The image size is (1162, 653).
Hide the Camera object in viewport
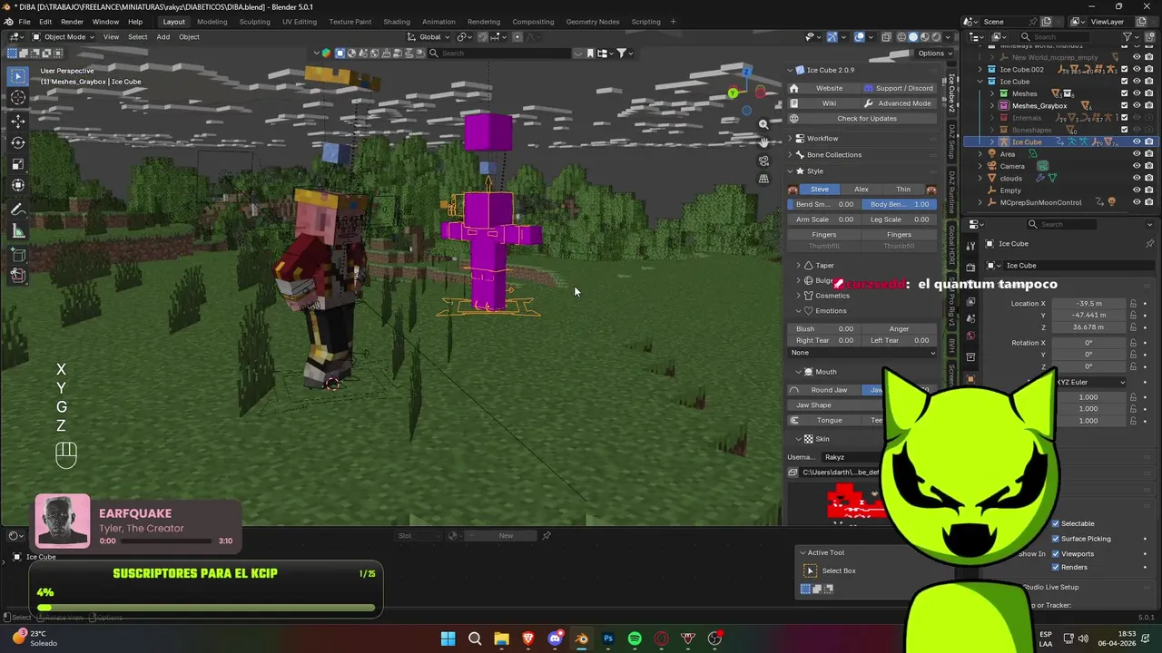click(1137, 166)
